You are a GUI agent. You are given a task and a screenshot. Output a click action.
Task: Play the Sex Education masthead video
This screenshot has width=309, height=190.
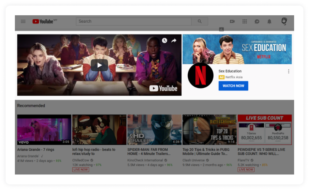pos(99,65)
